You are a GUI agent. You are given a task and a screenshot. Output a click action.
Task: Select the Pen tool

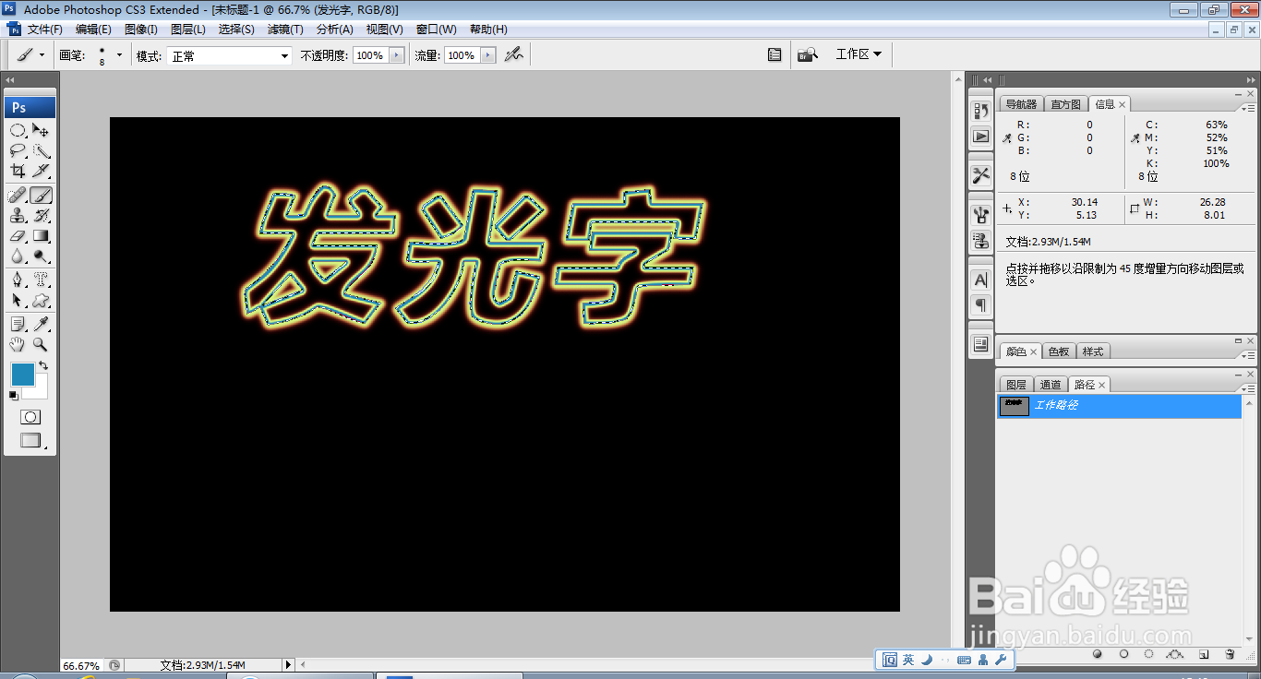pyautogui.click(x=18, y=280)
